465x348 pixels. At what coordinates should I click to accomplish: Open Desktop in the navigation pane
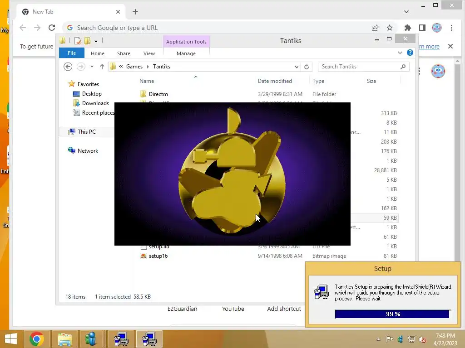pyautogui.click(x=92, y=94)
